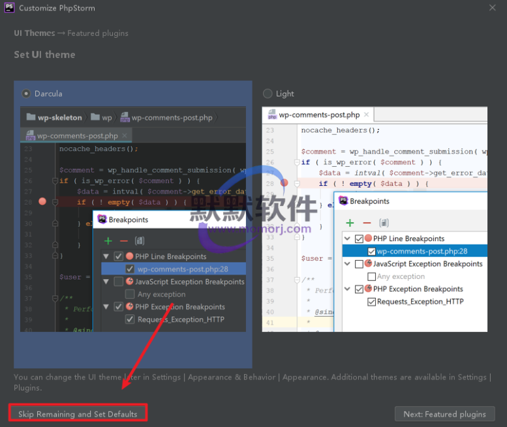Screen dimensions: 507x427
Task: Click the Set UI theme heading
Action: pos(44,55)
